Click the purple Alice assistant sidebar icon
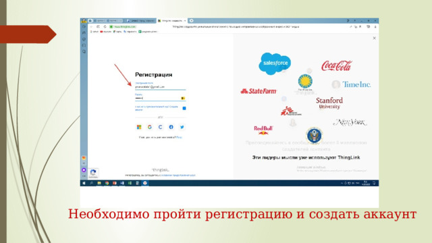The image size is (432, 243). pos(84,170)
